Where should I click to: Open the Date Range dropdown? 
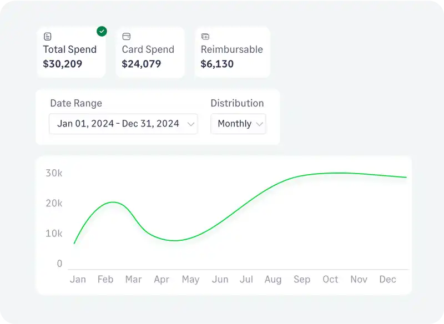pyautogui.click(x=123, y=124)
